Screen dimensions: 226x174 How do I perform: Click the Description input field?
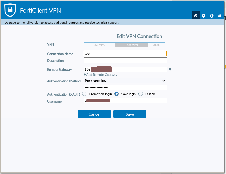click(x=125, y=60)
